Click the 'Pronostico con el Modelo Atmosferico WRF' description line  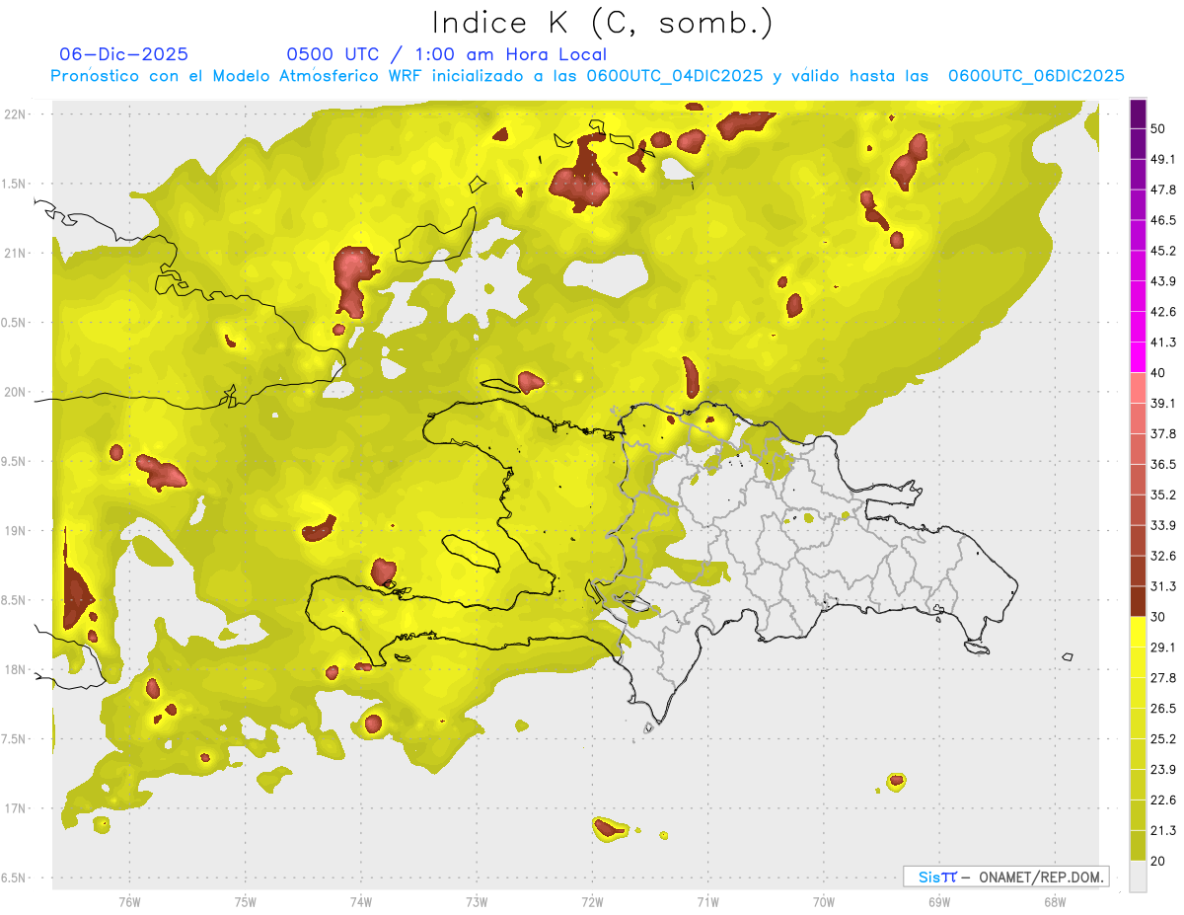[587, 76]
